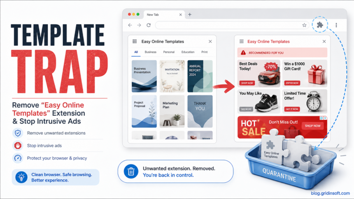Open the Project Proposal template
The height and width of the screenshot is (199, 354).
coord(144,111)
